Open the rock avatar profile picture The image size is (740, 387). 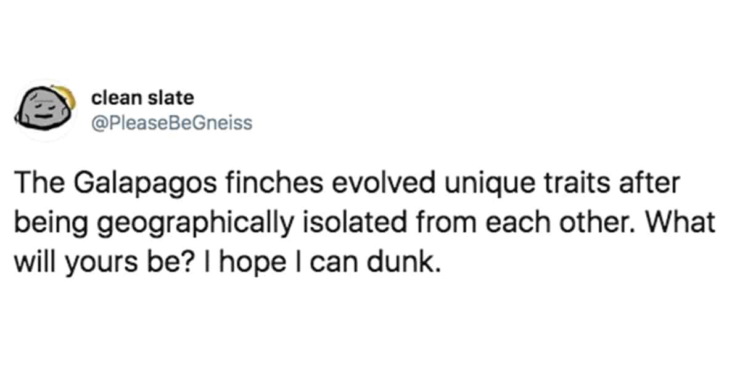[44, 110]
